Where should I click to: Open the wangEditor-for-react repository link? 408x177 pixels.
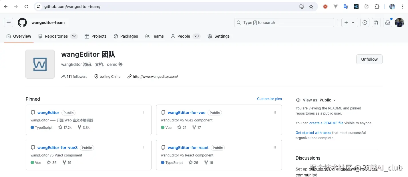pos(188,148)
